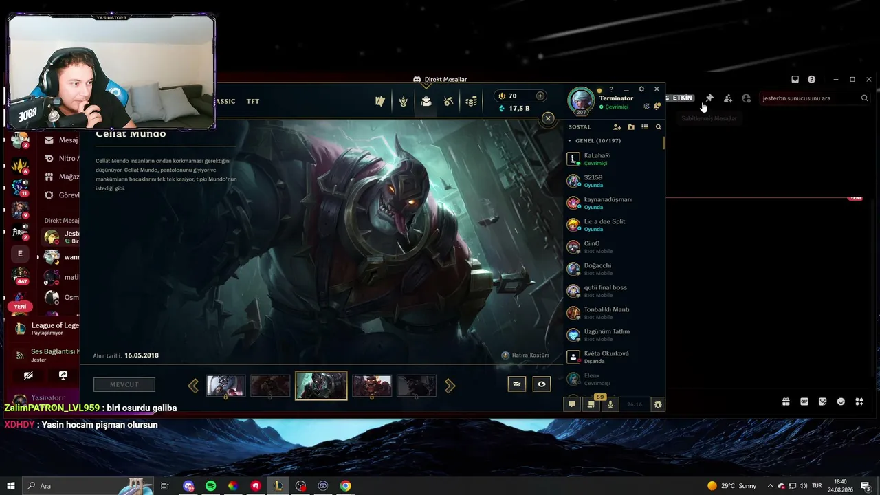Open Discord Mağaza shop item
Image resolution: width=880 pixels, height=495 pixels.
[61, 177]
